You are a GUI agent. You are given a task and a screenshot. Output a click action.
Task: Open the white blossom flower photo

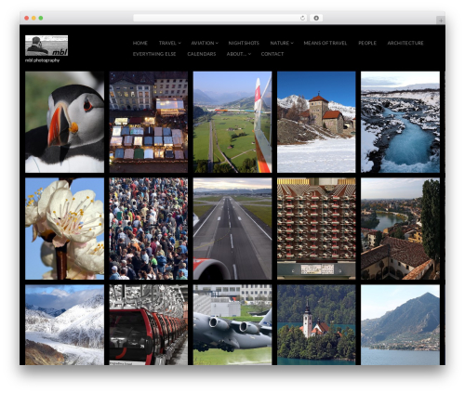point(64,229)
